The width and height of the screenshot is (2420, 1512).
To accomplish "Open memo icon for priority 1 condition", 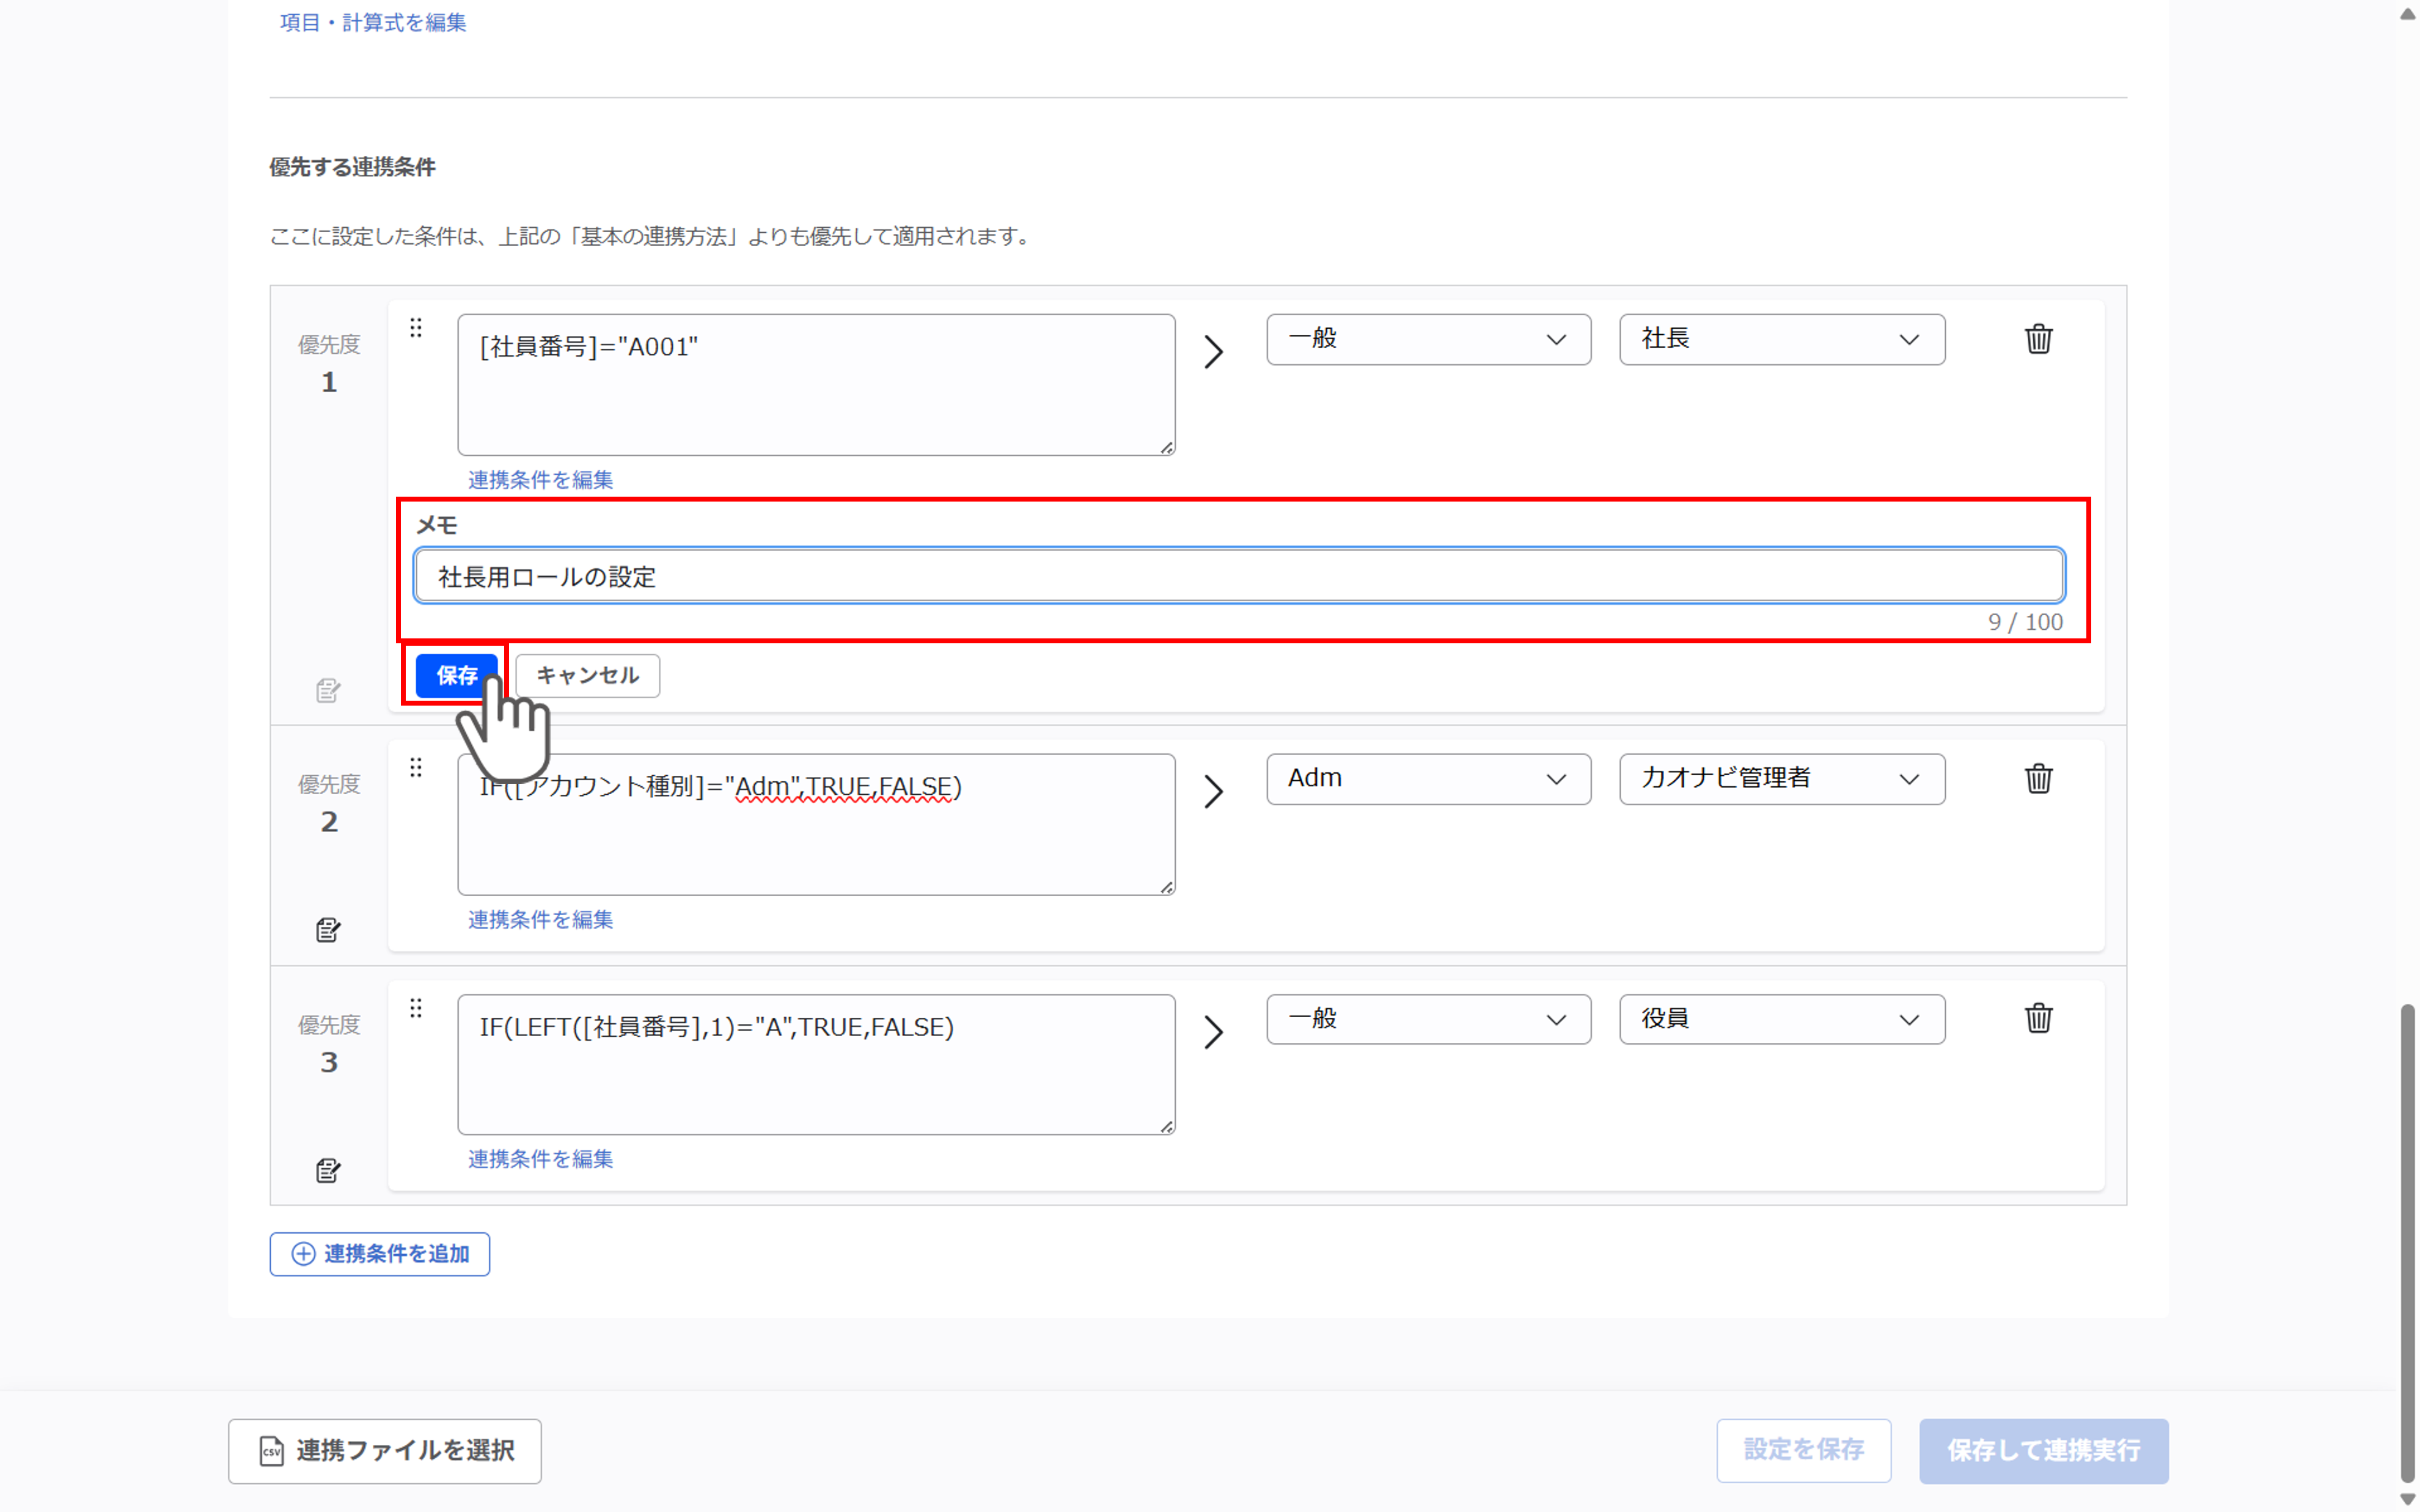I will pyautogui.click(x=328, y=690).
